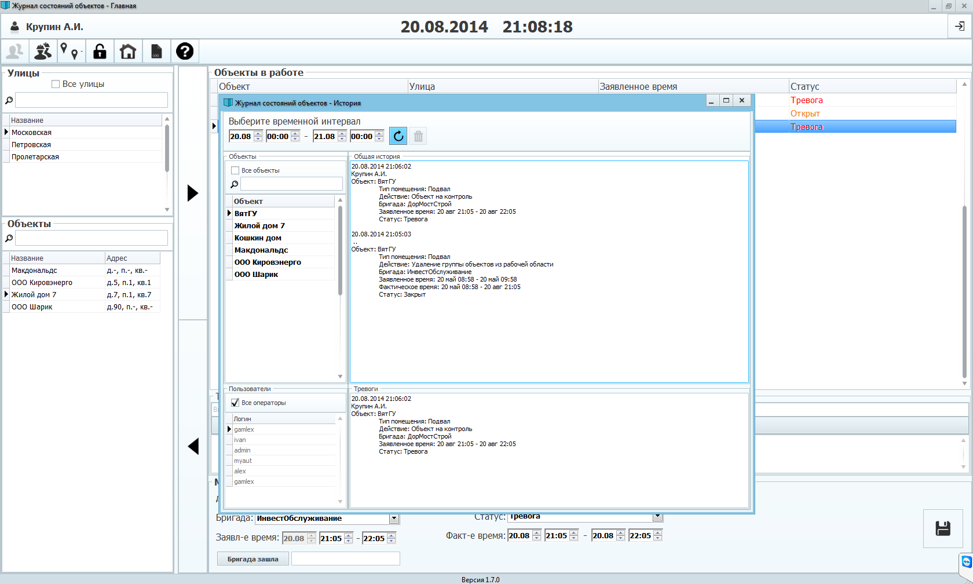The width and height of the screenshot is (973, 584).
Task: Click the History objects search field
Action: tap(291, 184)
